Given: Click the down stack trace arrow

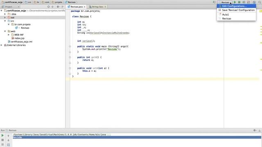Looking at the screenshot, I should tap(8, 140).
